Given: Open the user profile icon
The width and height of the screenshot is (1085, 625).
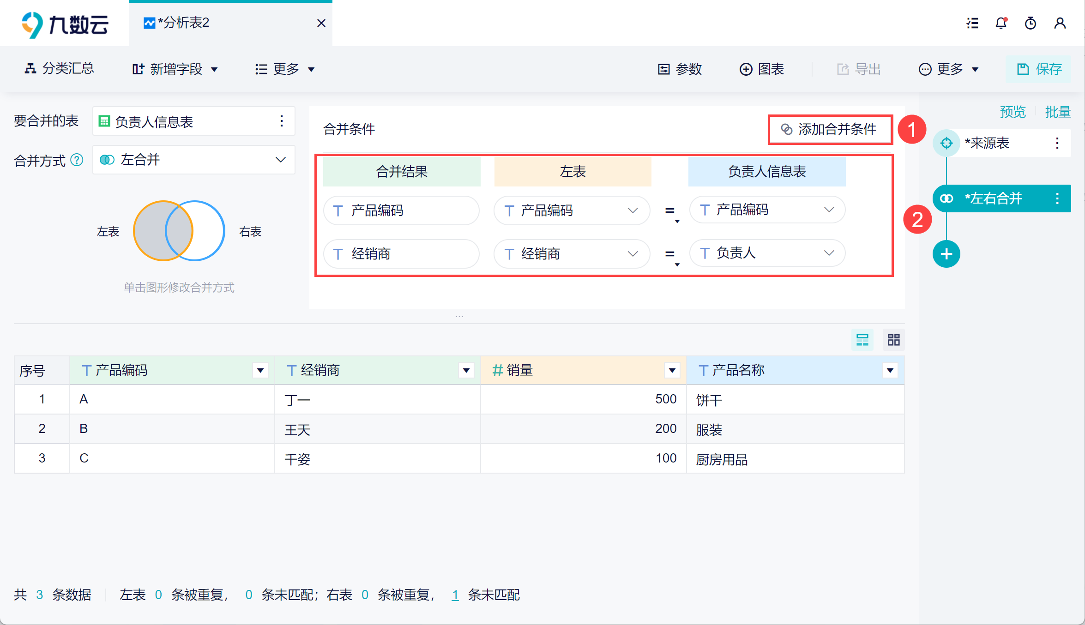Looking at the screenshot, I should point(1060,23).
